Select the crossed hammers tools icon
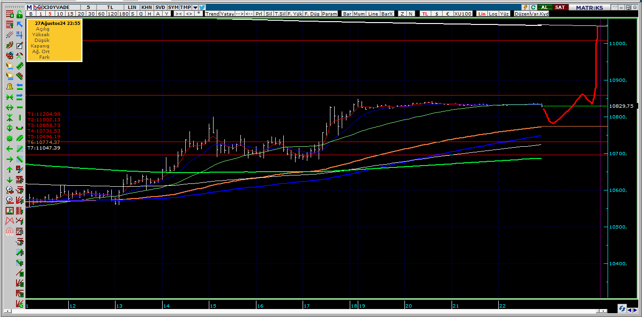 (x=19, y=55)
